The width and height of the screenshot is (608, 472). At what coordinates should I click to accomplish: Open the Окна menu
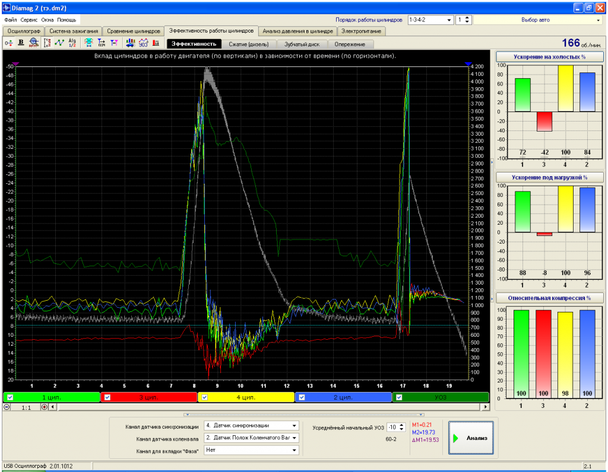(47, 20)
